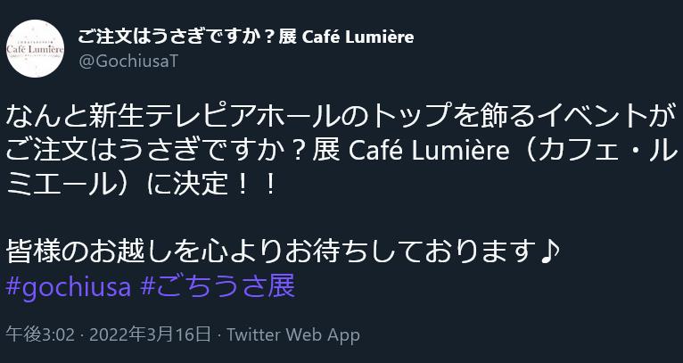Click Café Lumière in the tweet body
The image size is (683, 363).
(429, 152)
